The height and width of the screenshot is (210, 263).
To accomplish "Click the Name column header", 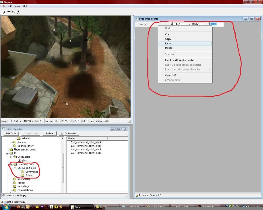I will 87,138.
